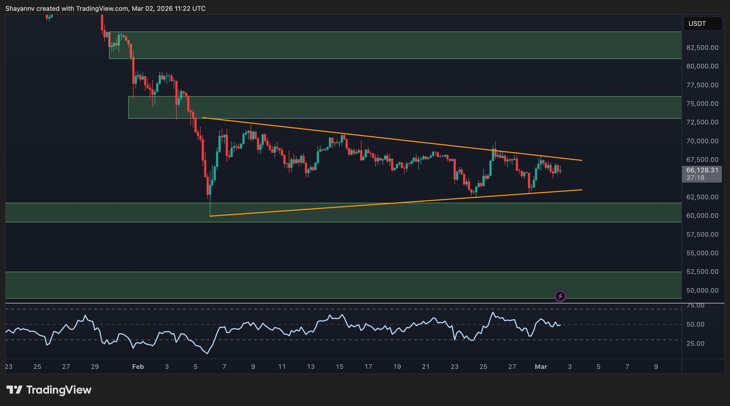Click the 66,128.31 current price label
Viewport: 730px width, 406px height.
tap(702, 170)
